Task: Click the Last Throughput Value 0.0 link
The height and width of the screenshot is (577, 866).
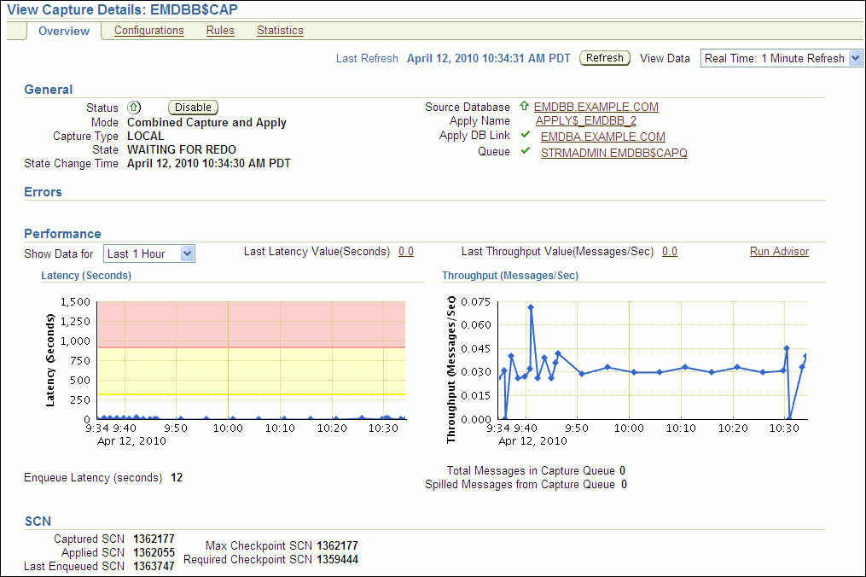Action: click(670, 252)
